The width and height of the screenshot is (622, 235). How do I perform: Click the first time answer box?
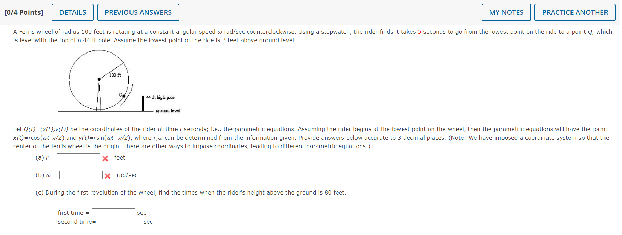point(113,212)
